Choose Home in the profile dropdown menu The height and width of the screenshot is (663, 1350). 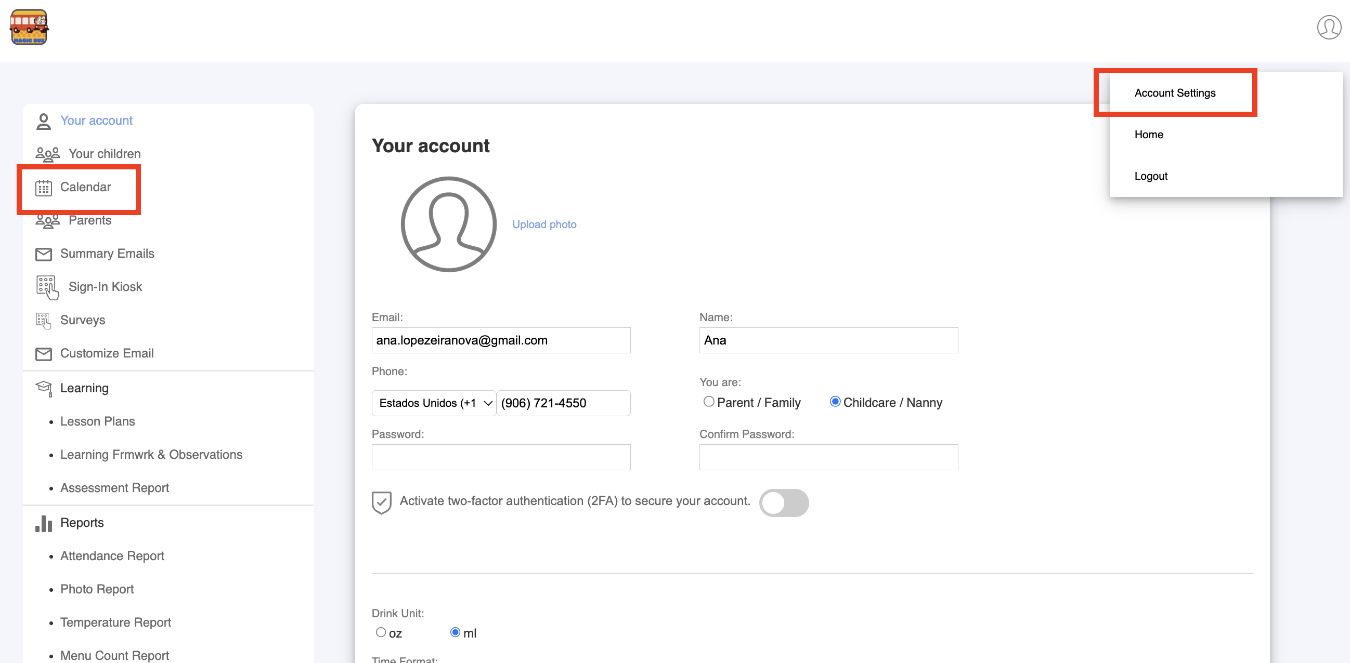point(1148,135)
